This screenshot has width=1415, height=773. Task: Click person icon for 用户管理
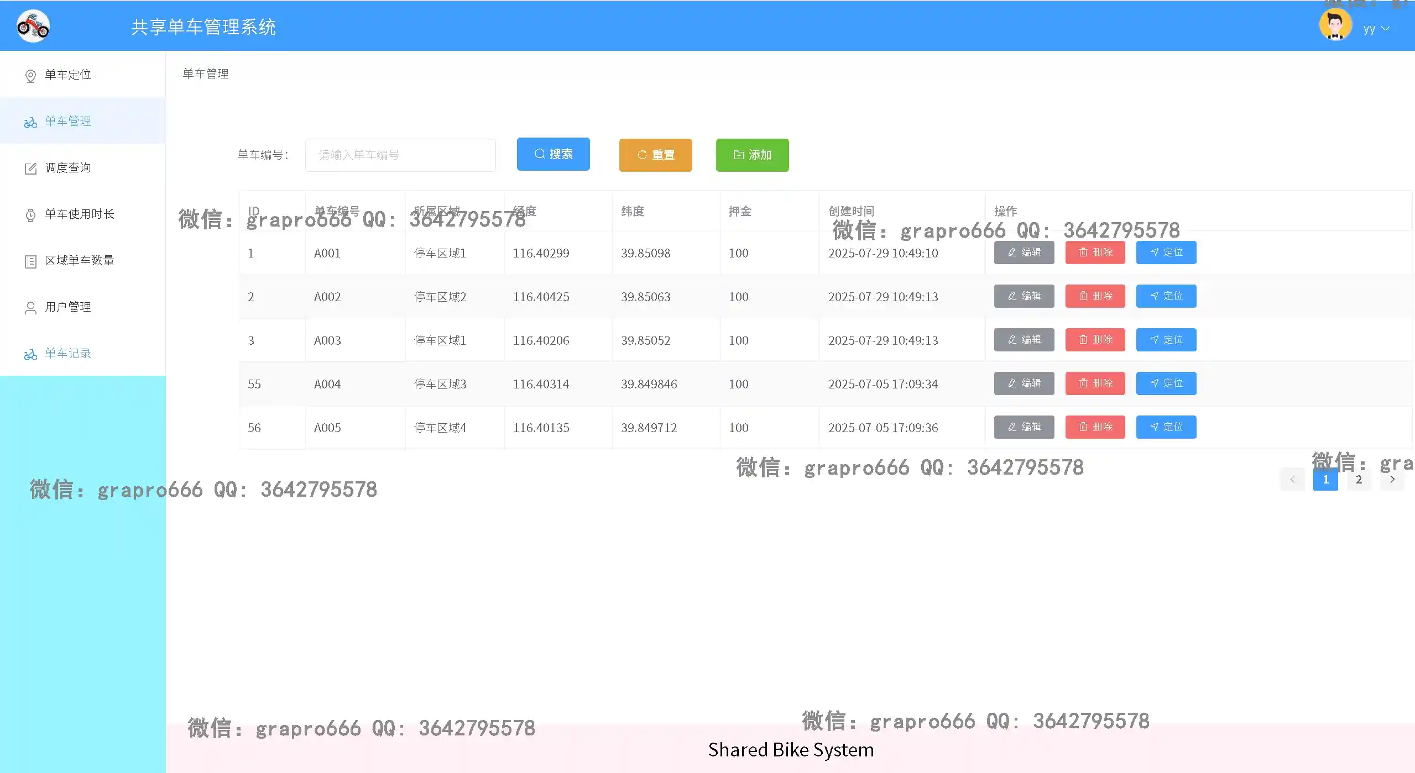(31, 308)
